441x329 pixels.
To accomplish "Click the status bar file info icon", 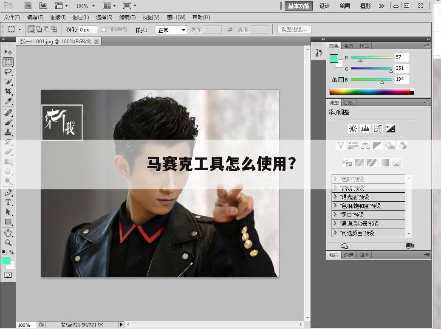I will click(41, 325).
